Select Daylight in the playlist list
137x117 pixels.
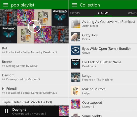34,77
